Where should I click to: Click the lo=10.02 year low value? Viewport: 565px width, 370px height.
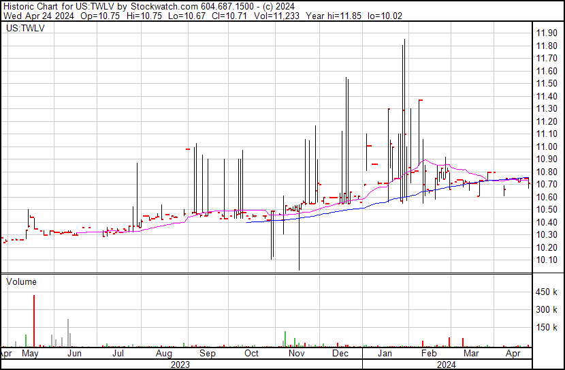tap(385, 16)
